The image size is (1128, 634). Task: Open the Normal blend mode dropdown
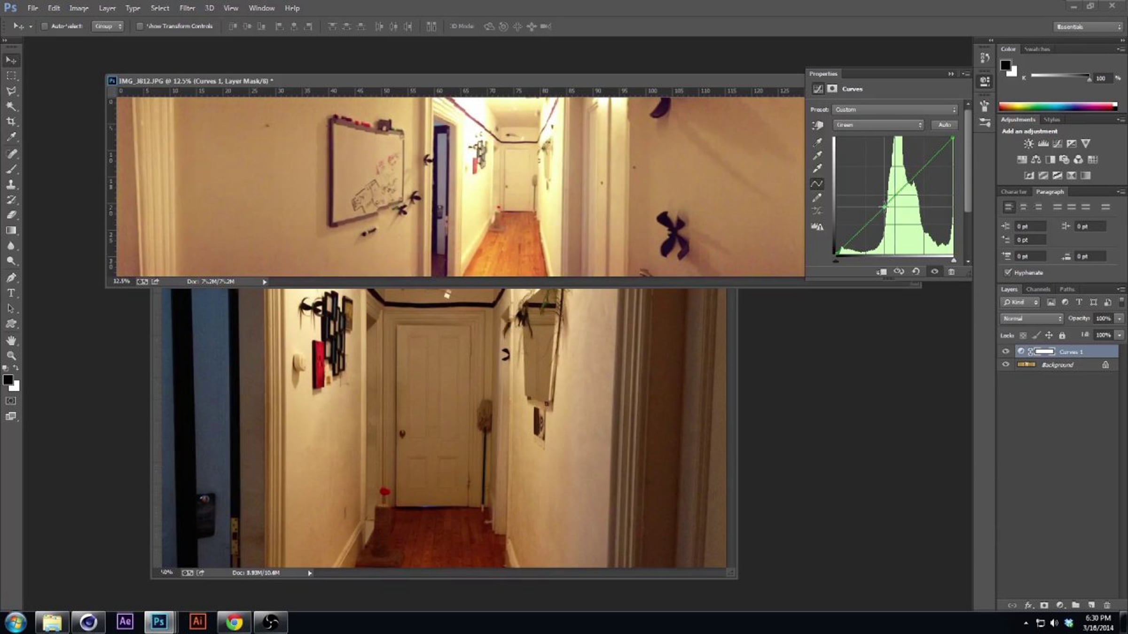point(1031,318)
